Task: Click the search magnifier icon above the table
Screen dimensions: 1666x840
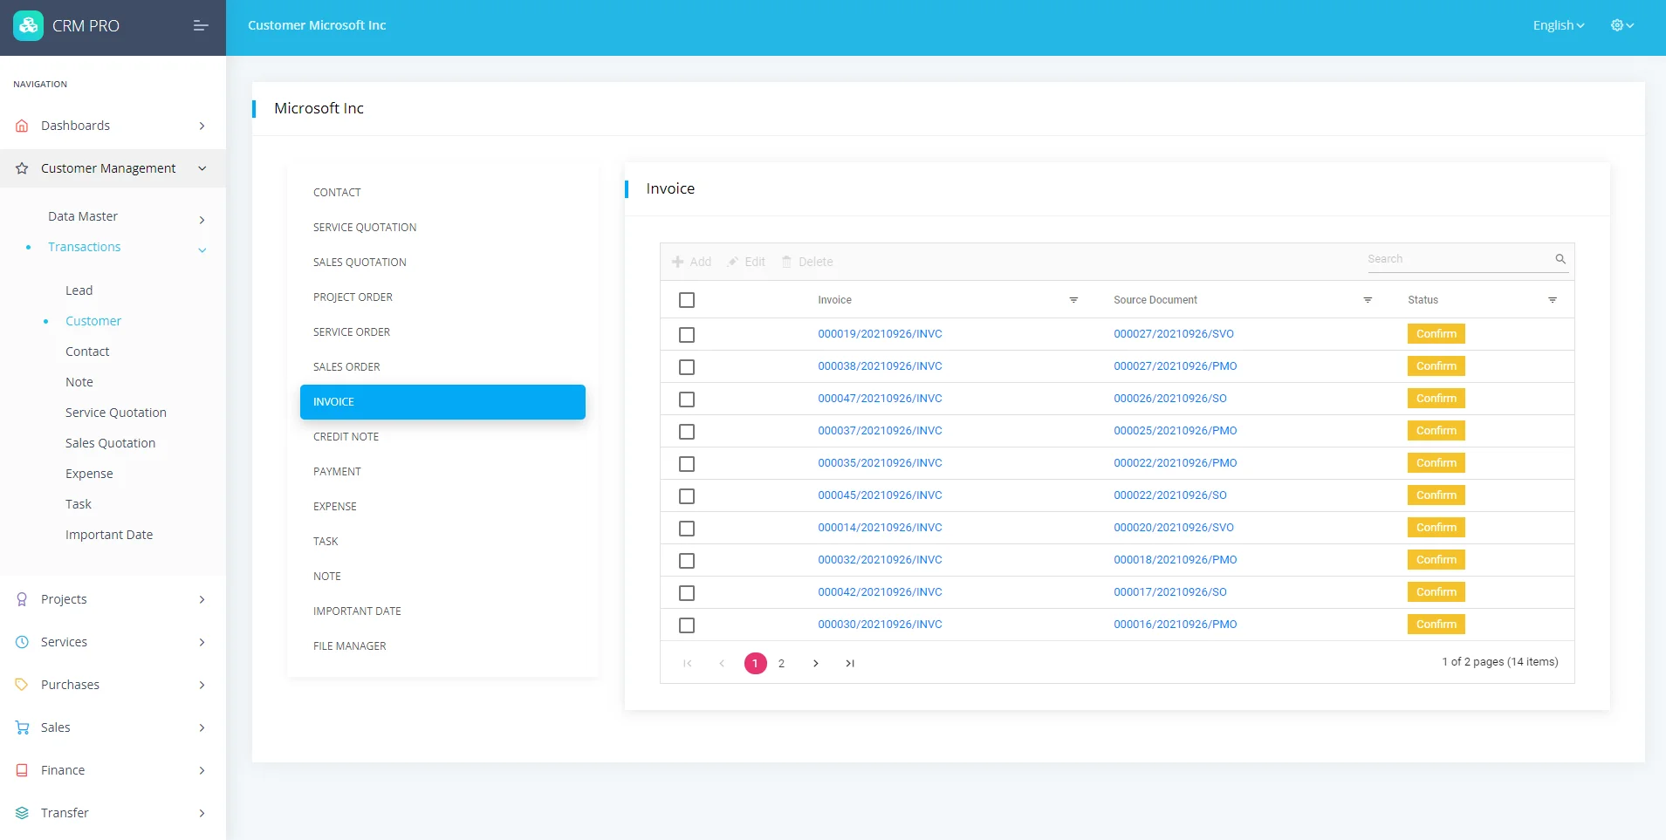Action: click(1560, 259)
